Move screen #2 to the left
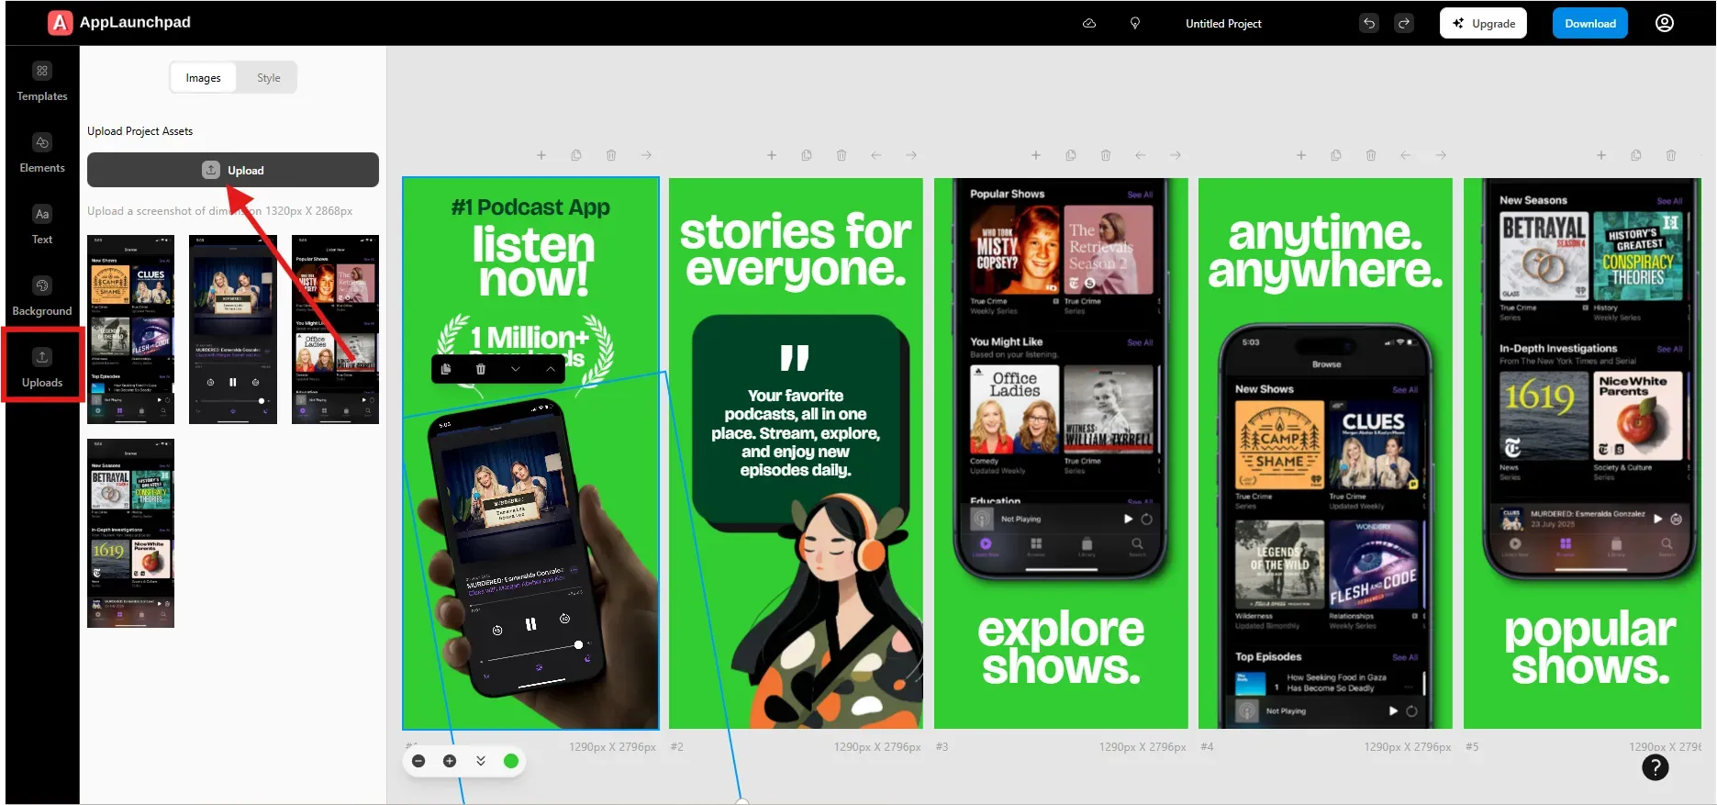This screenshot has width=1717, height=805. click(x=876, y=155)
